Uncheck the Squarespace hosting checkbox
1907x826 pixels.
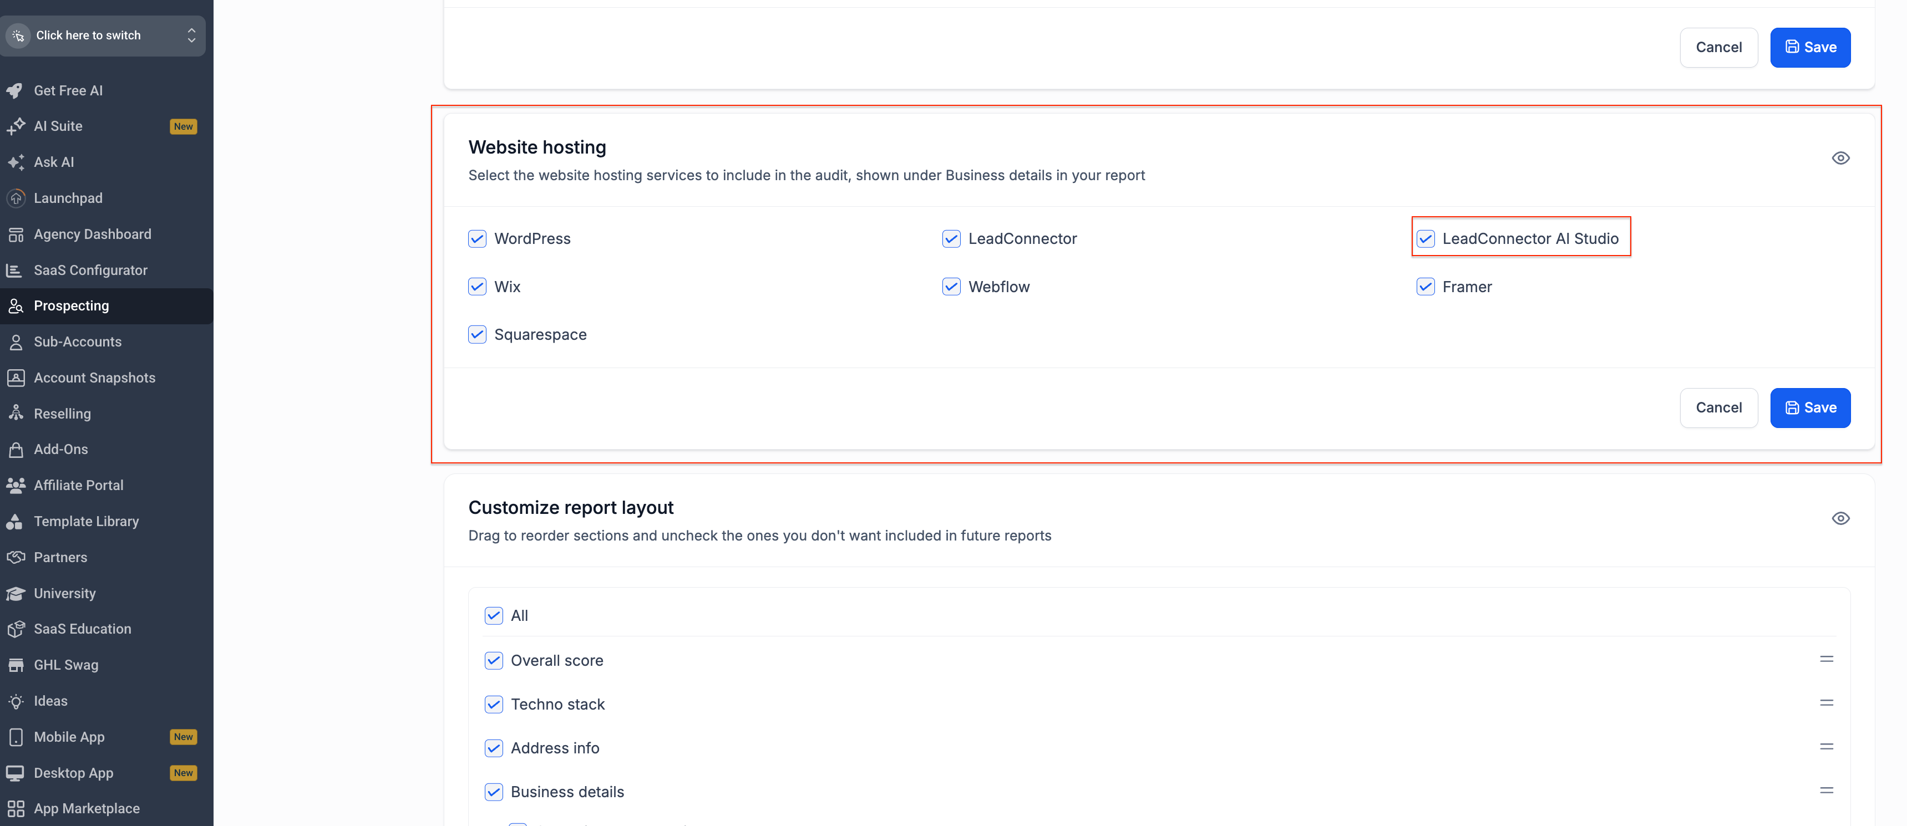[x=478, y=334]
